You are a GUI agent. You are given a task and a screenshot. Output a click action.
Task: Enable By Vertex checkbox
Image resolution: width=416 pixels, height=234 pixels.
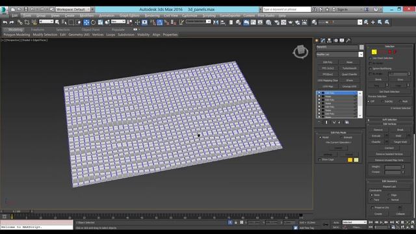[370, 64]
